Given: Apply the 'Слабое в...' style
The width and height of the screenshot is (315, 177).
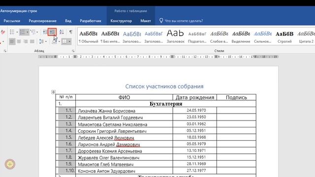Looking at the screenshot, I should click(x=219, y=36).
